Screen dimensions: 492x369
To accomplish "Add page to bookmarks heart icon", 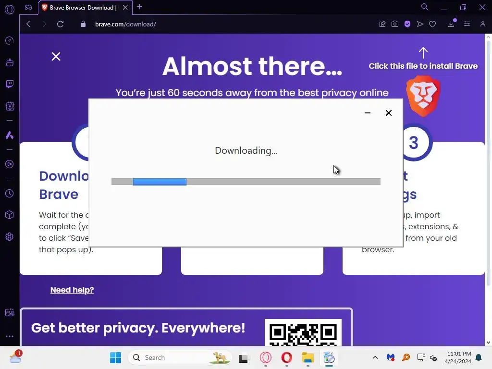I will 432,24.
